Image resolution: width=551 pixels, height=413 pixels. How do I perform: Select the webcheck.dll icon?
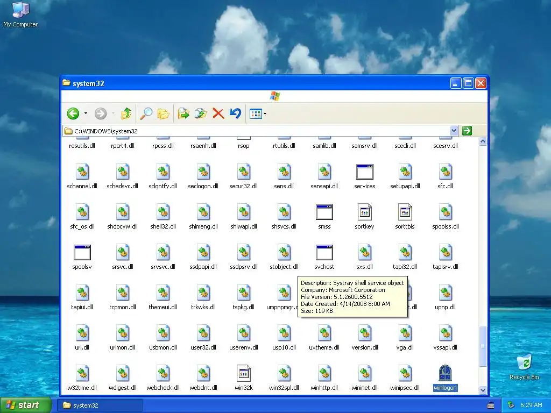(x=163, y=373)
